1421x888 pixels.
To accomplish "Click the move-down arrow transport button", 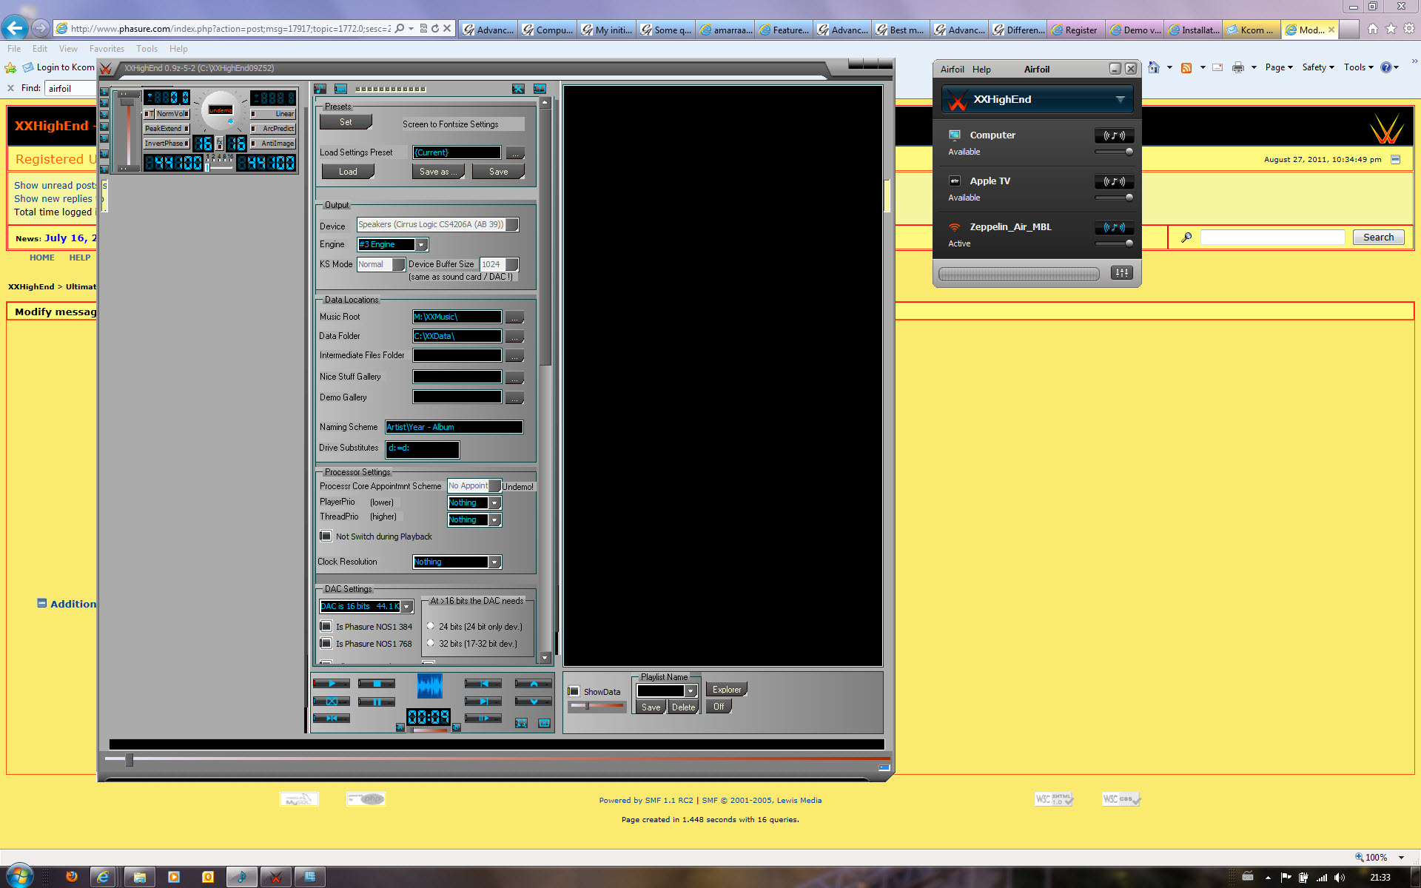I will [533, 702].
